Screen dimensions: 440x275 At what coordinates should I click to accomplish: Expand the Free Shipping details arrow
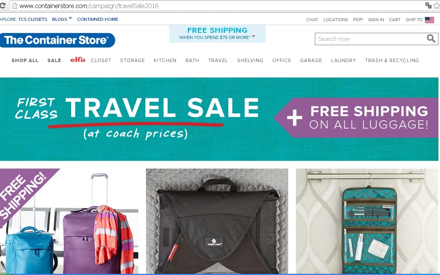[x=253, y=36]
